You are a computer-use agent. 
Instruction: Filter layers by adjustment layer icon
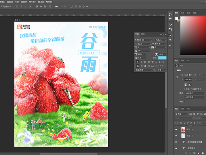click(x=194, y=114)
